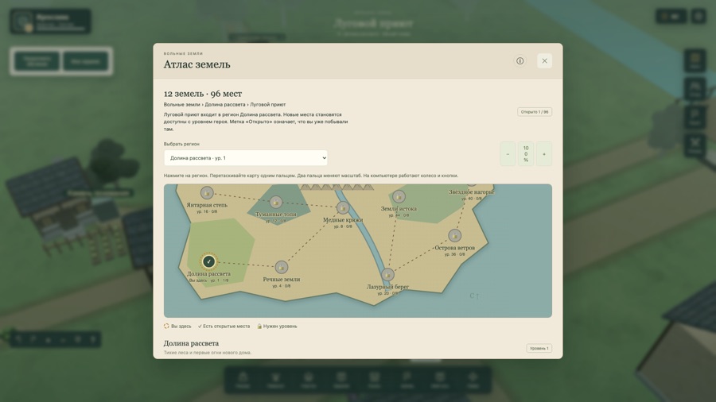Click the Вы здесь legend entry
Screen dimensions: 716x402
[x=177, y=327]
